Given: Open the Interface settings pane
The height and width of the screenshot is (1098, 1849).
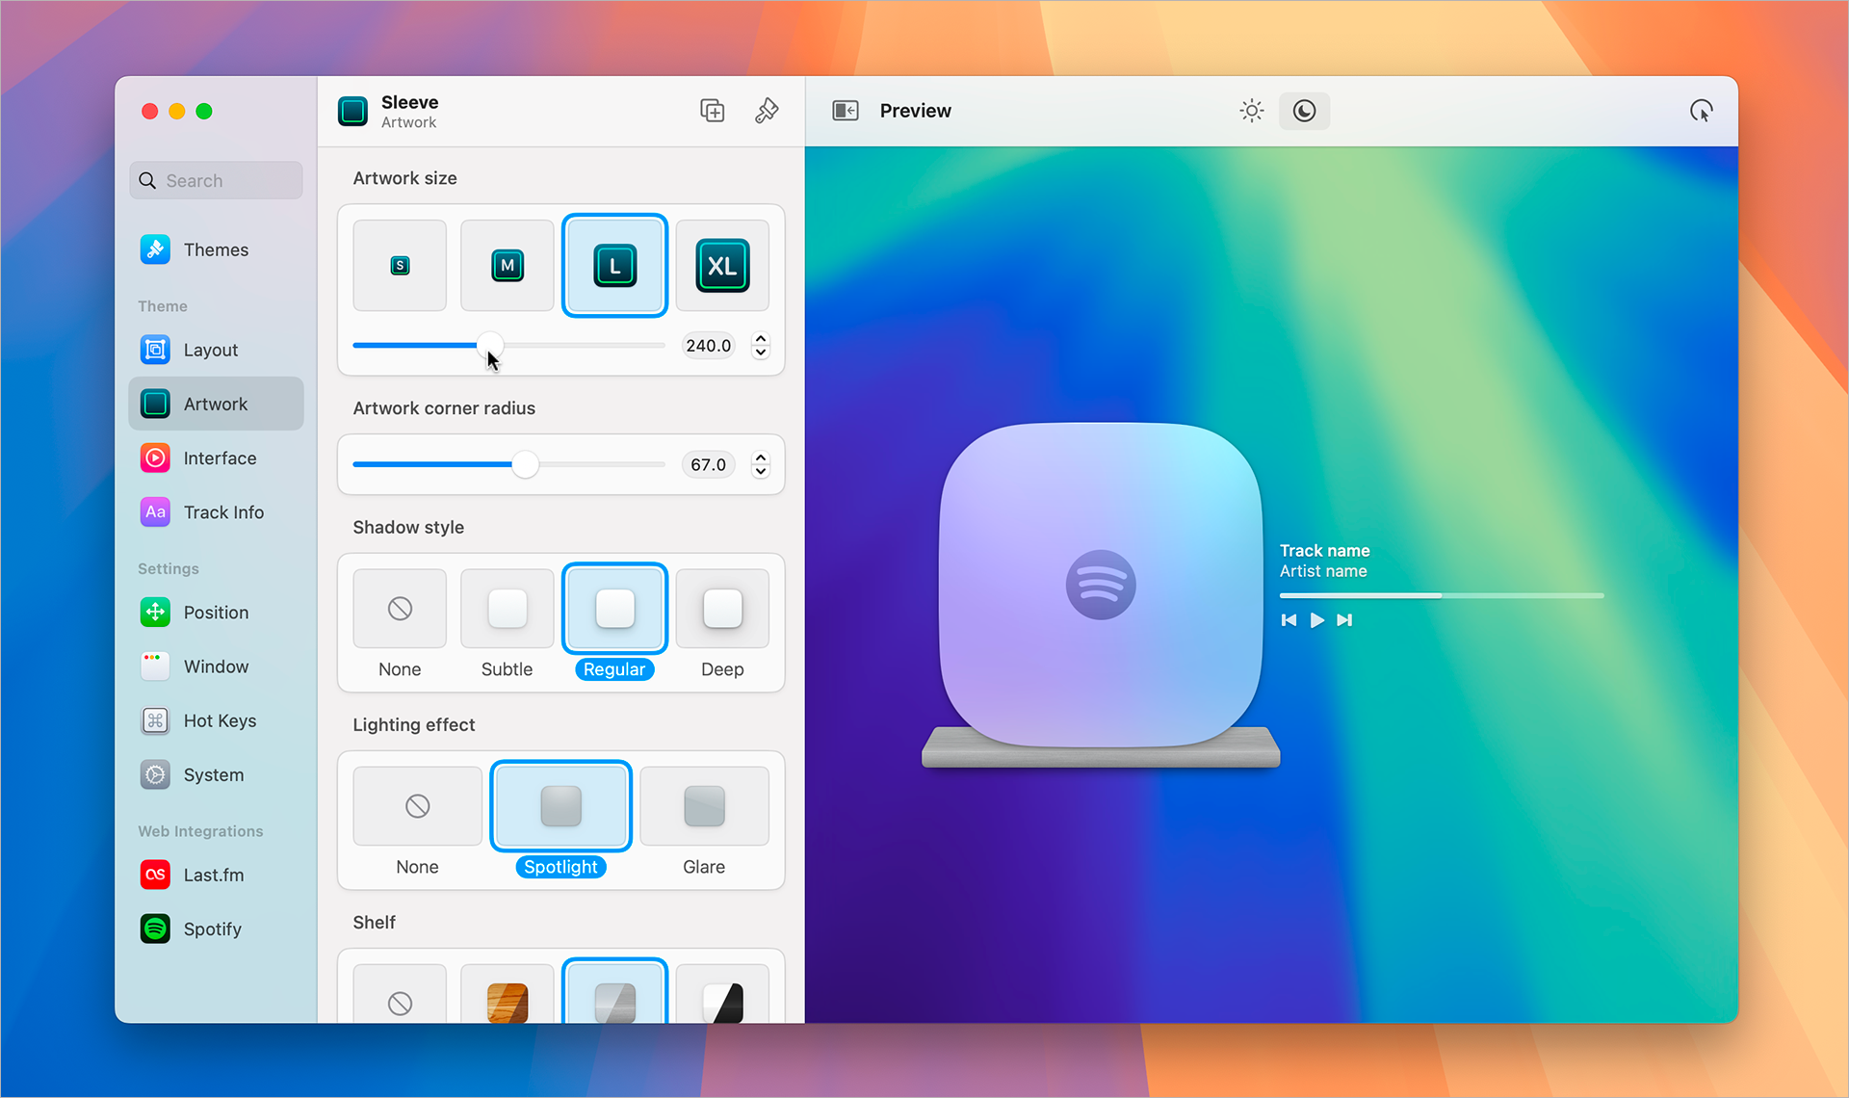Looking at the screenshot, I should coord(216,458).
